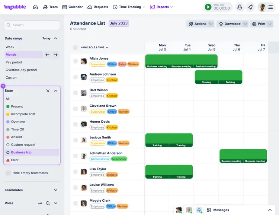Open the Calendar page from navigation

pyautogui.click(x=73, y=7)
